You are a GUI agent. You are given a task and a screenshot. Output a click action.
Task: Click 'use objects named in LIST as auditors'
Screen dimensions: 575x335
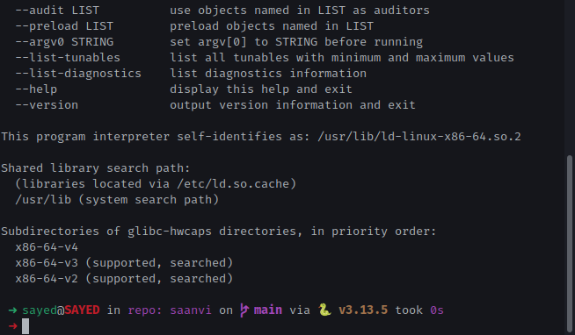[x=300, y=11]
